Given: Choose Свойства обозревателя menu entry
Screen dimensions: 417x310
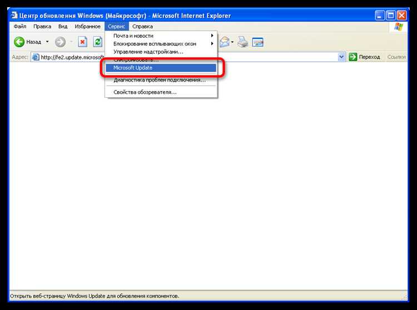Looking at the screenshot, I should (145, 92).
